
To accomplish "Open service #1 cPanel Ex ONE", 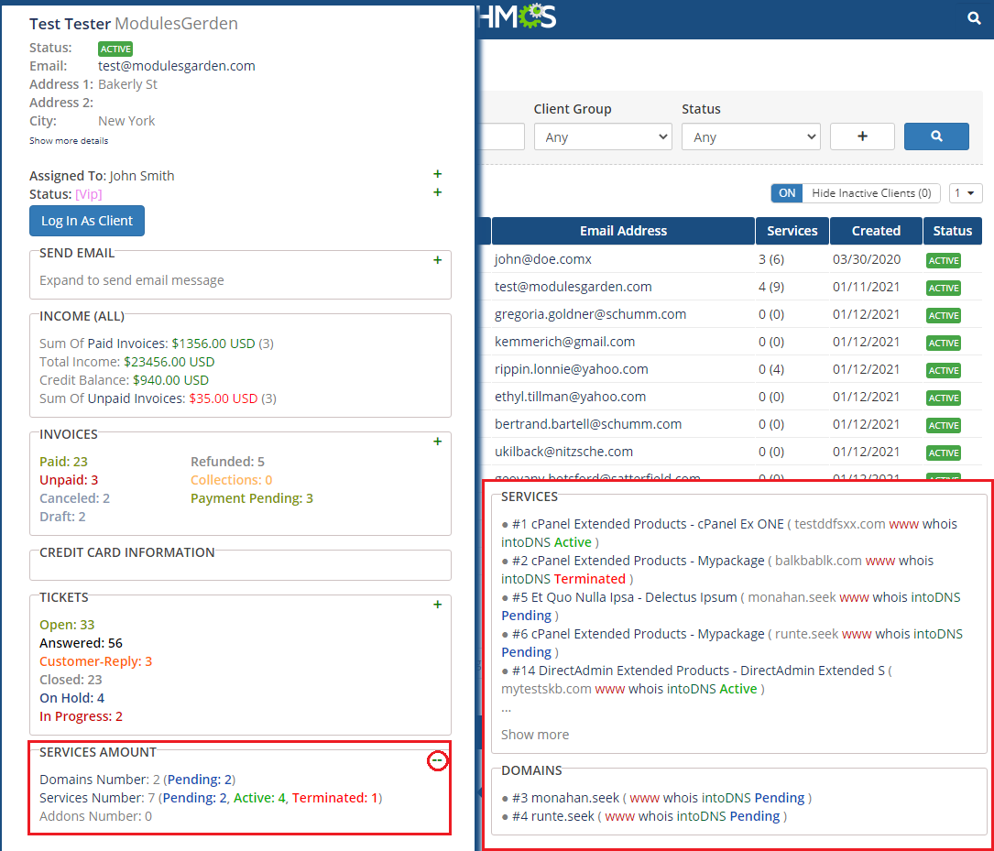I will click(x=648, y=524).
